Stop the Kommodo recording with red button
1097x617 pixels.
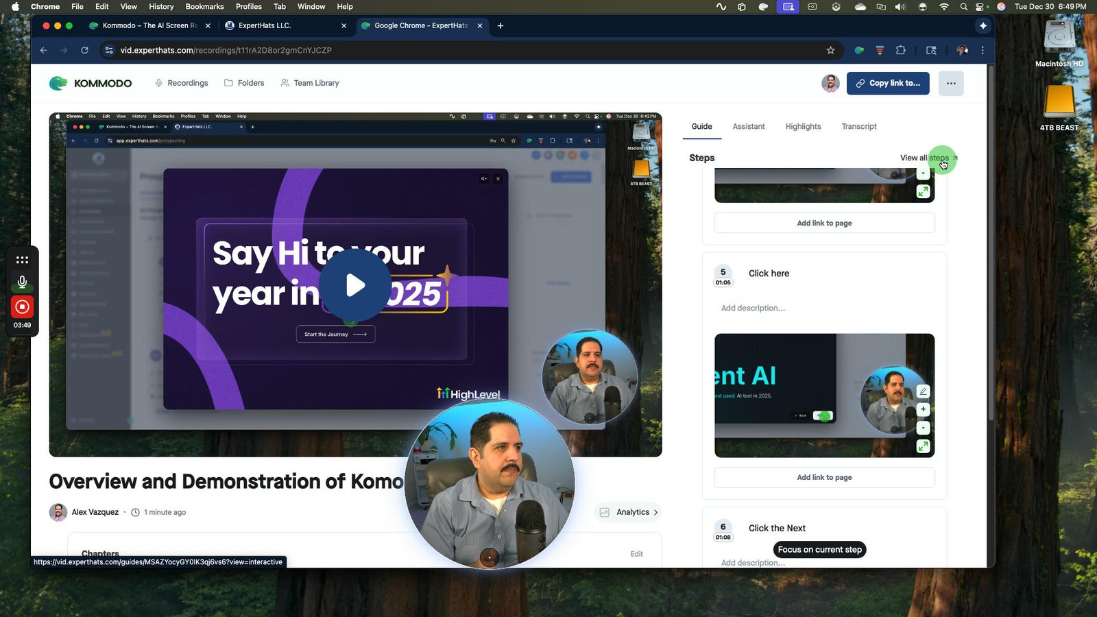tap(22, 306)
